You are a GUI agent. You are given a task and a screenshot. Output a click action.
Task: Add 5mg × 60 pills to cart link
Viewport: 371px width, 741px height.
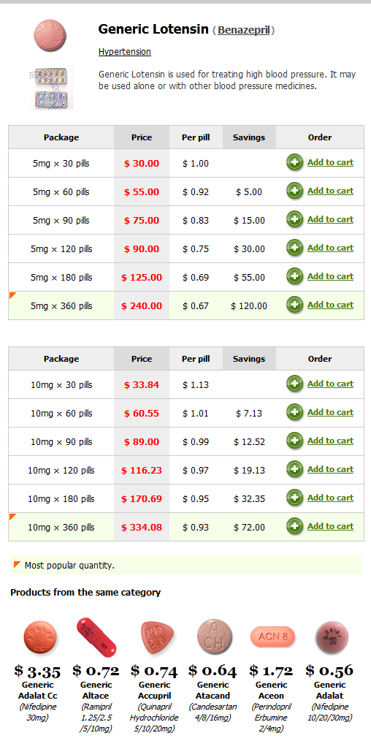[x=330, y=191]
